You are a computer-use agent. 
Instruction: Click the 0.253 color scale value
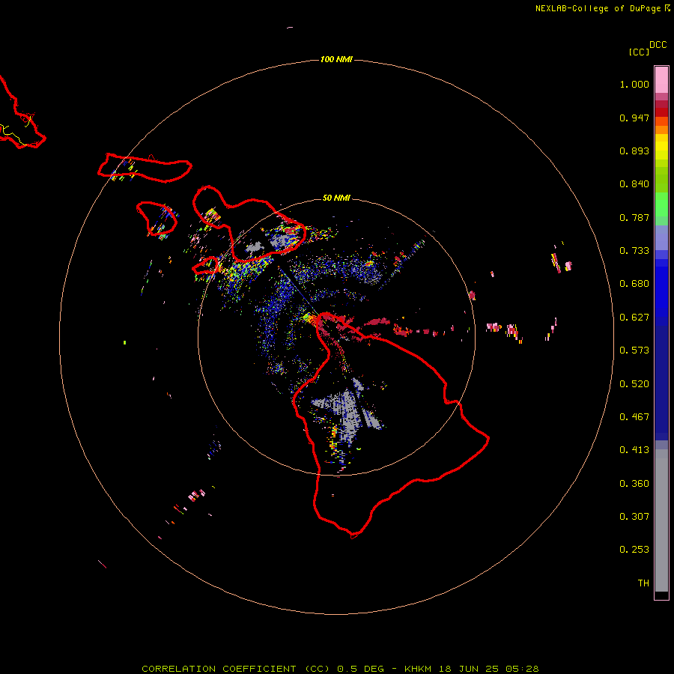click(x=634, y=550)
